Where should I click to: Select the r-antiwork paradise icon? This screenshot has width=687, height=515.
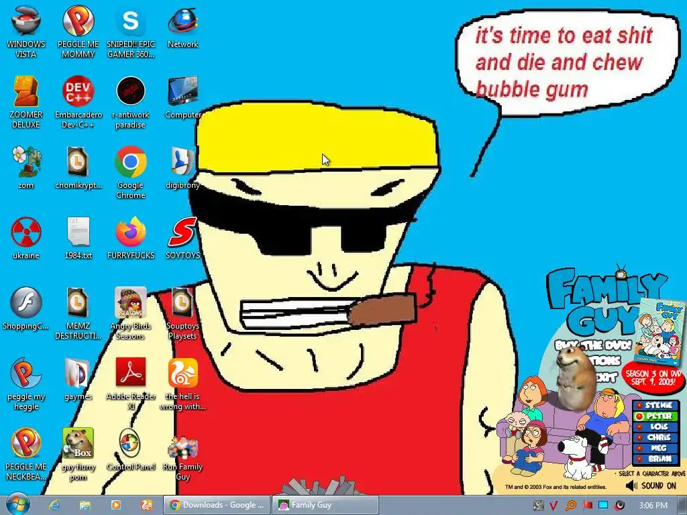tap(131, 102)
